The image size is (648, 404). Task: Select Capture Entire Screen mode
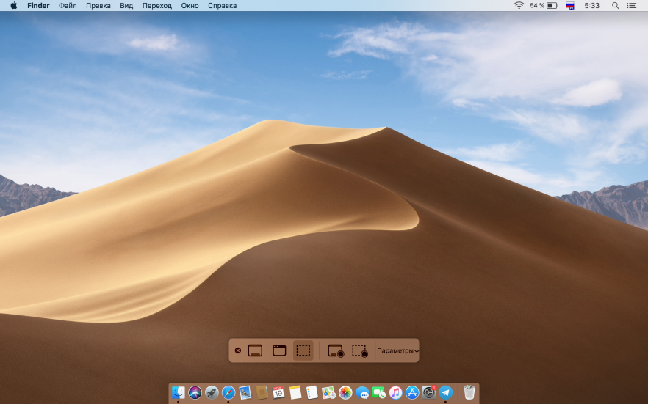(255, 350)
